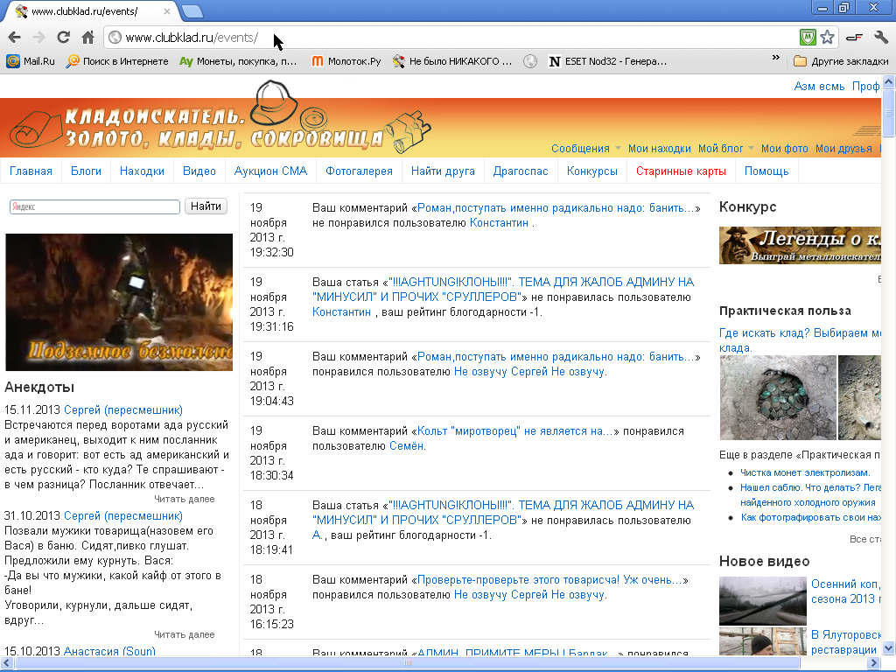
Task: Expand the Сообщения dropdown arrow
Action: tap(618, 149)
